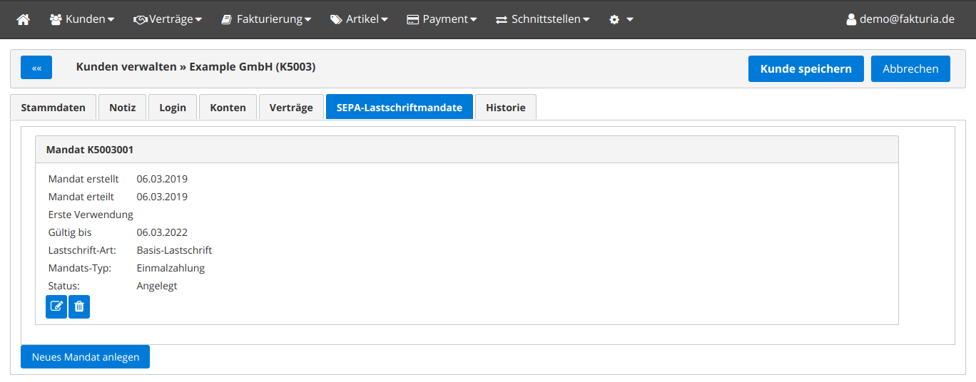Go back using the «« button
This screenshot has width=976, height=382.
tap(36, 68)
